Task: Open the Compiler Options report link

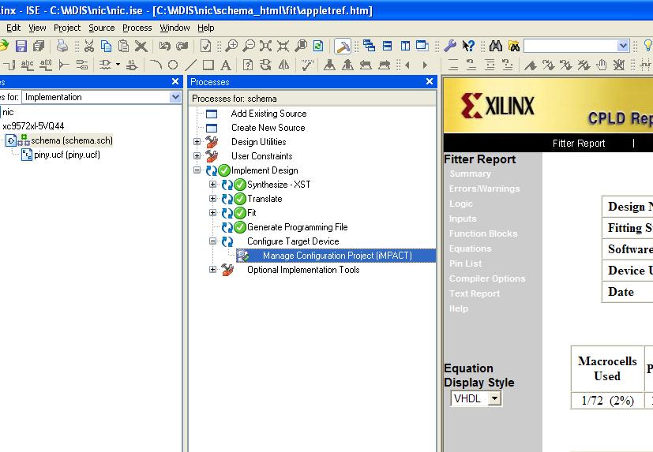Action: click(487, 278)
